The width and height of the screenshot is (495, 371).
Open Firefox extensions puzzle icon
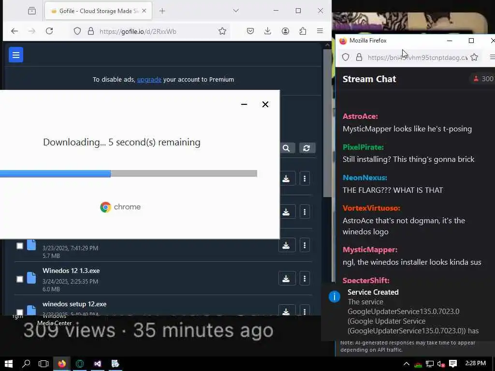(x=303, y=31)
